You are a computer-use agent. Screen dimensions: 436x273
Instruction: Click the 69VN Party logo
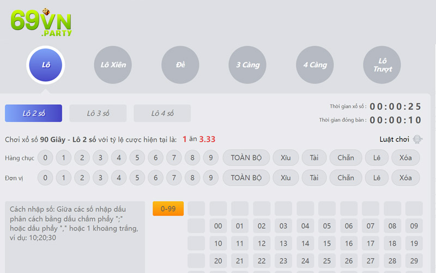(41, 22)
